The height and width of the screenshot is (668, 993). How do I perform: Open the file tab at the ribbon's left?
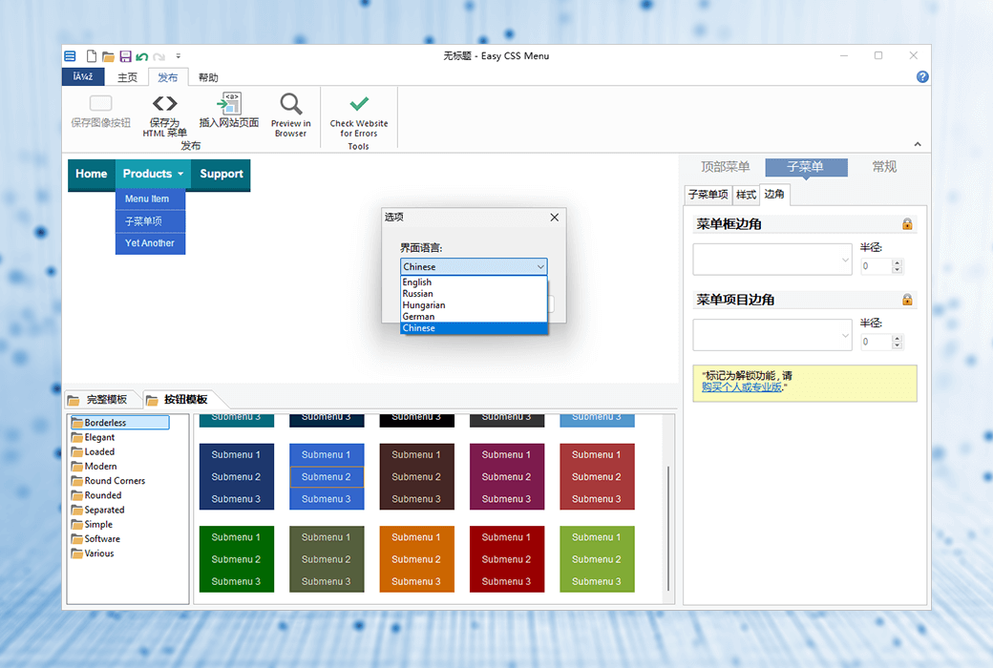click(x=83, y=76)
